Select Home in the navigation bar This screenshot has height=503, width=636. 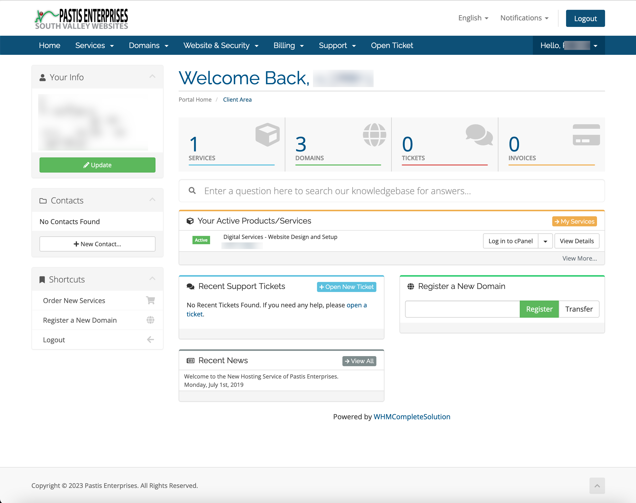(50, 45)
